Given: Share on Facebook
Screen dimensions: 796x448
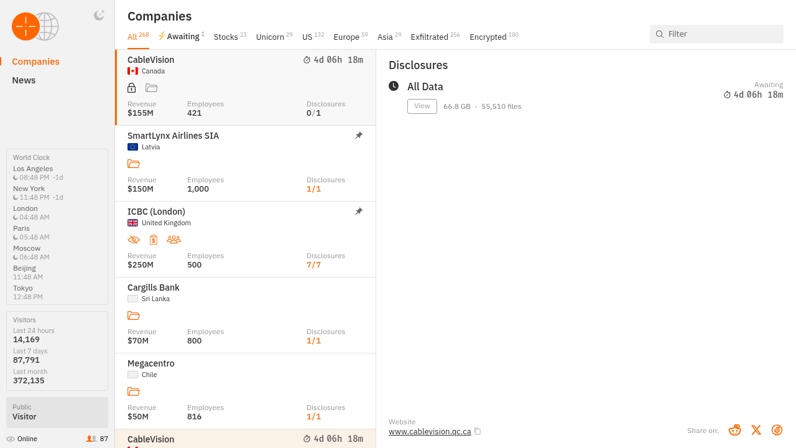Looking at the screenshot, I should pos(777,430).
